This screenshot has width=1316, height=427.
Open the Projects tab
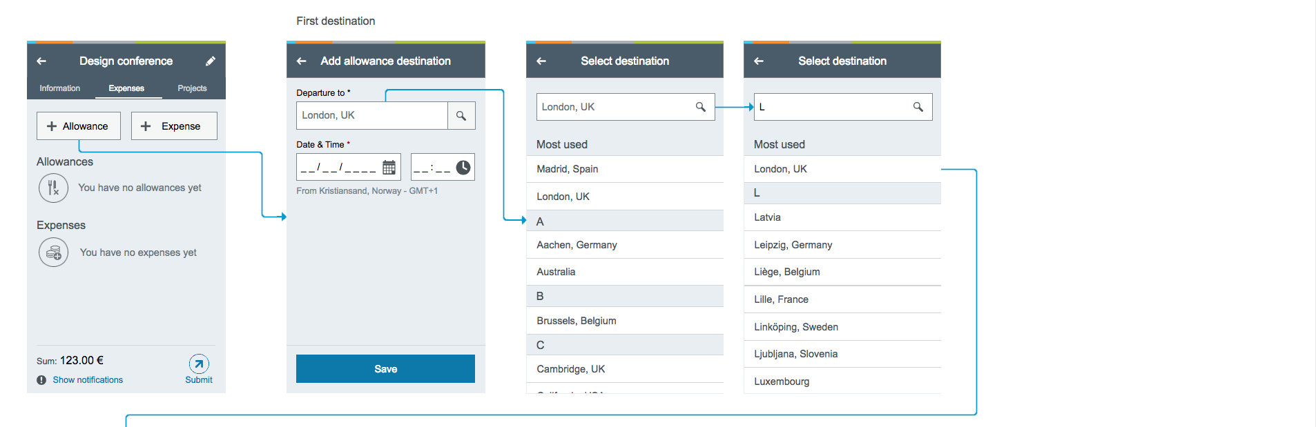192,88
